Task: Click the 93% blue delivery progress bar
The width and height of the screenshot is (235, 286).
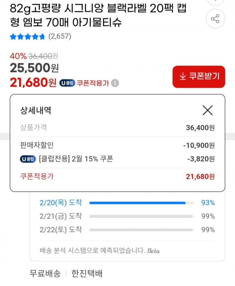Action: [x=137, y=203]
